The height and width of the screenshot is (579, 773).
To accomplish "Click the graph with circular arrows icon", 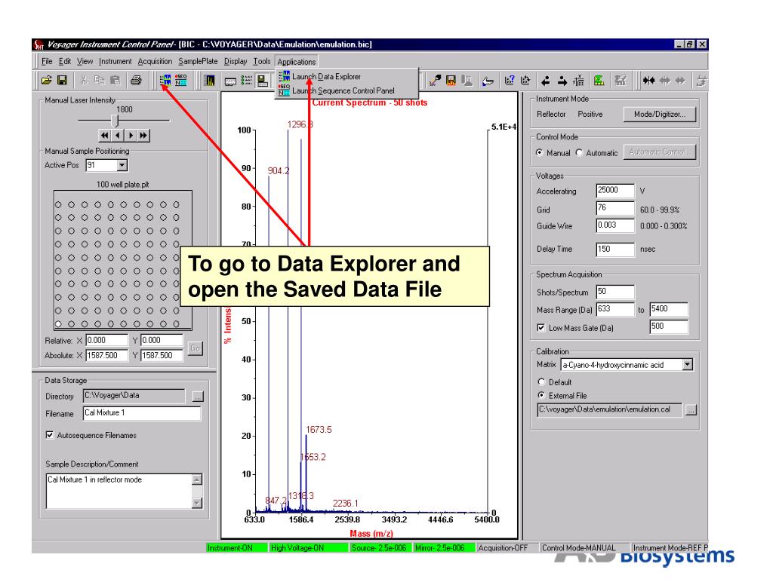I will point(525,80).
